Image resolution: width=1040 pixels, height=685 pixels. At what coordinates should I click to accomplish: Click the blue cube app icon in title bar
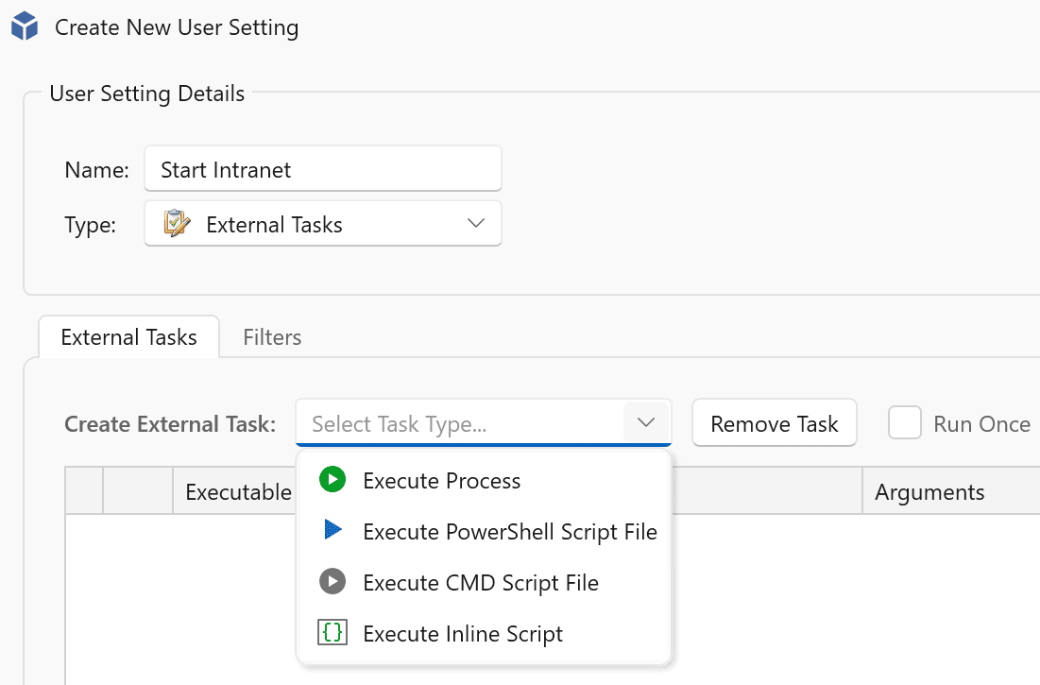[x=25, y=27]
